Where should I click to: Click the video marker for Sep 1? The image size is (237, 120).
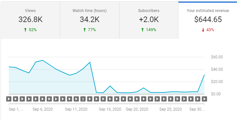9,99
